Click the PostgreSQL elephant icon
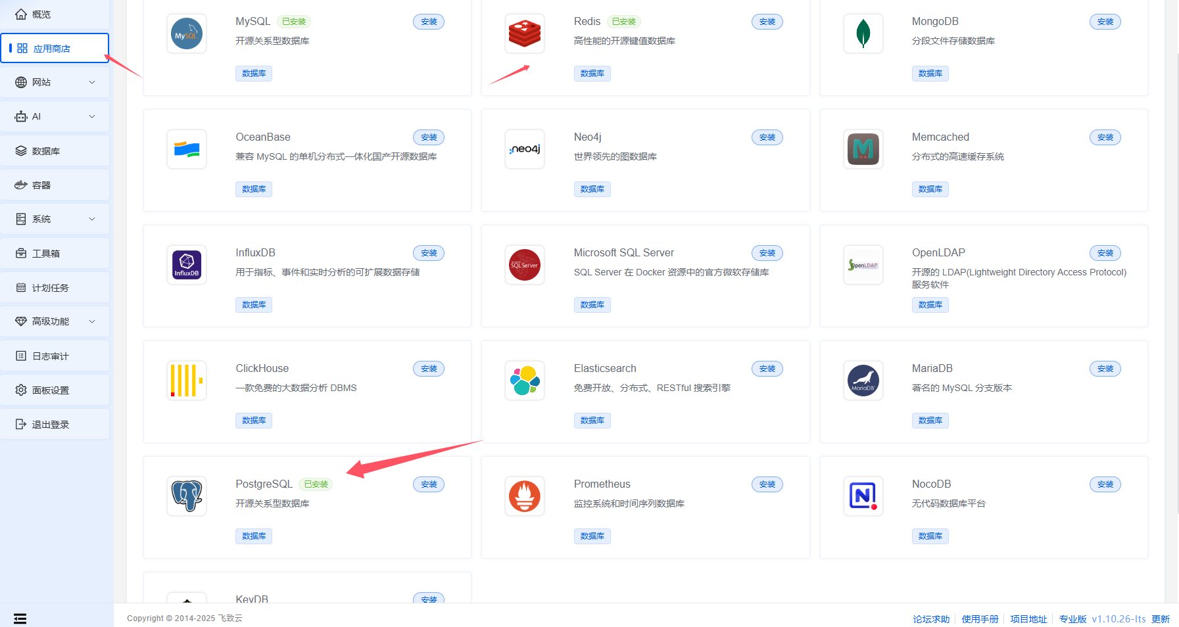The image size is (1179, 627). (187, 496)
